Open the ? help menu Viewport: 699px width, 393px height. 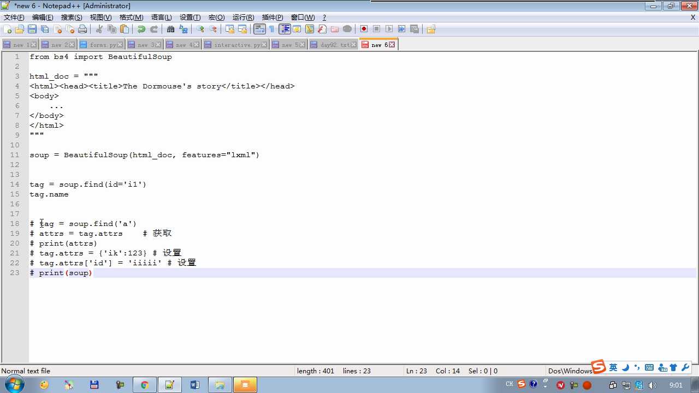click(324, 17)
